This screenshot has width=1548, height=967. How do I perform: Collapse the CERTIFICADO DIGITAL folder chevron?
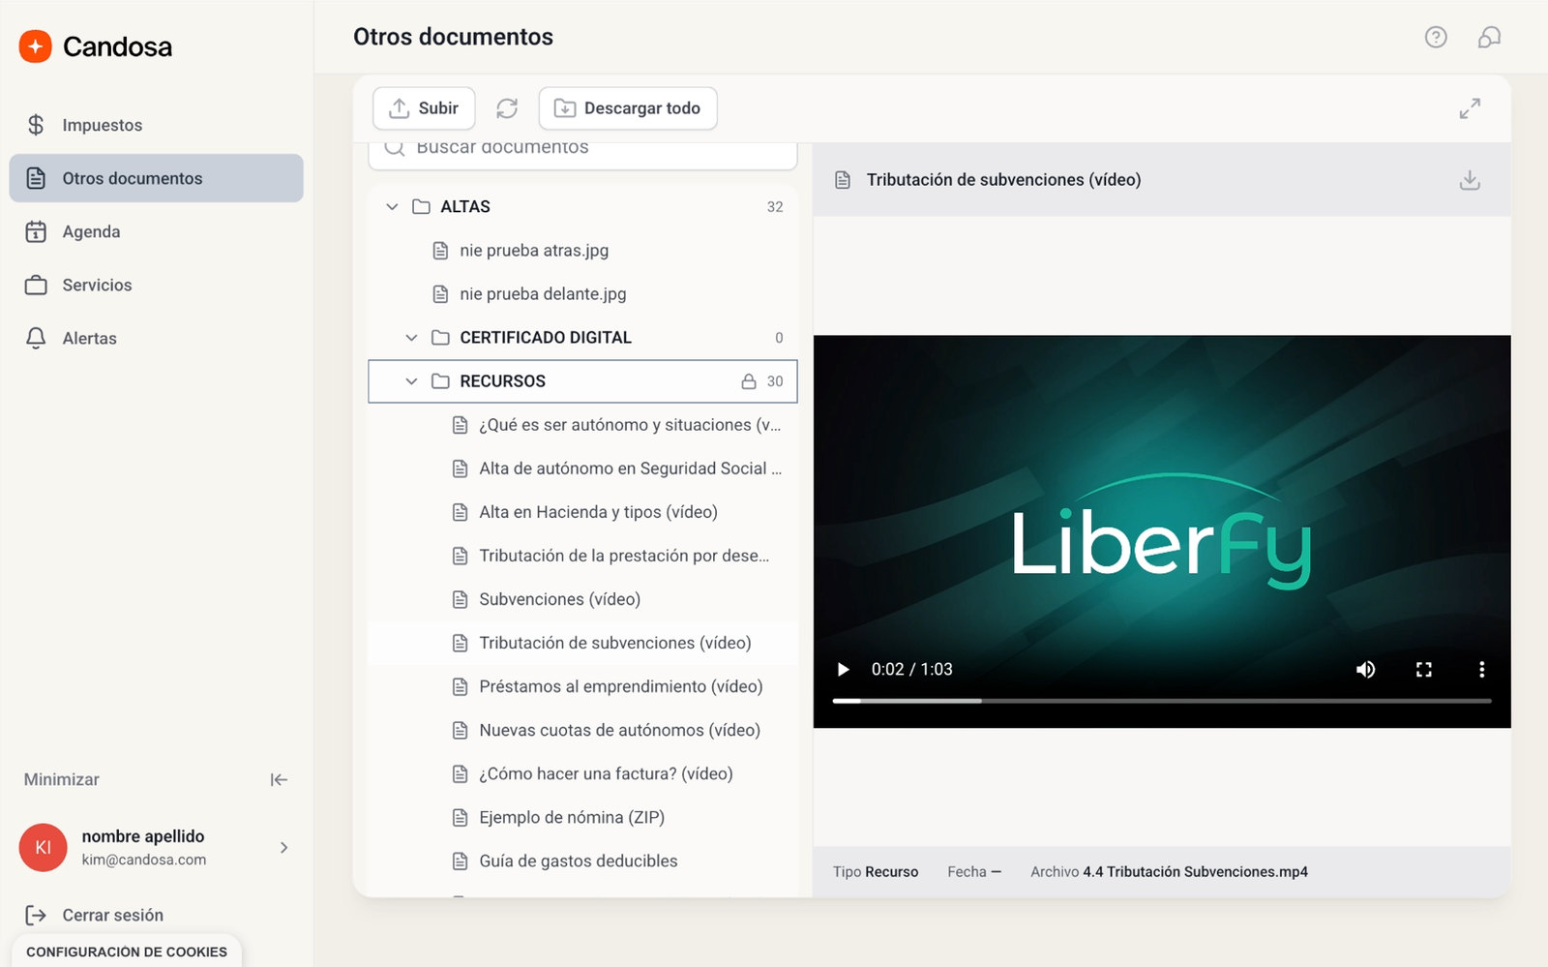[411, 337]
